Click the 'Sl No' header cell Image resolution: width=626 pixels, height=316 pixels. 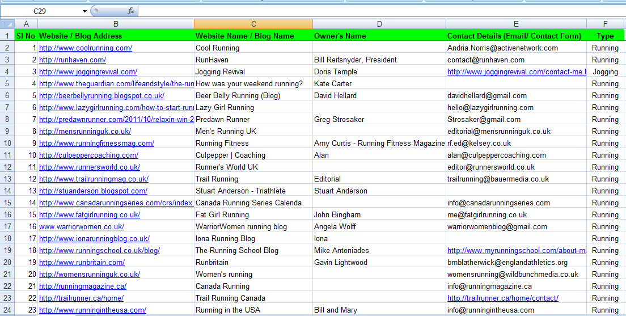point(26,36)
